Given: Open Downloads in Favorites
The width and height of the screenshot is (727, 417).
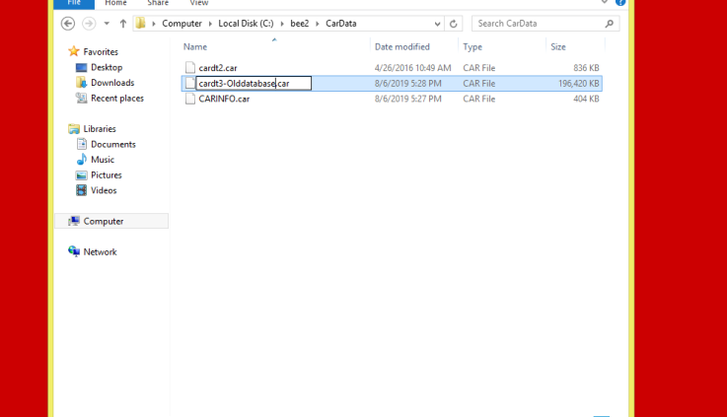Looking at the screenshot, I should [112, 83].
